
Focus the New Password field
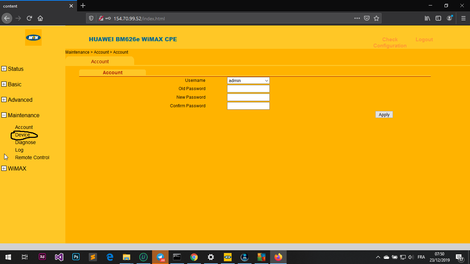[x=248, y=97]
